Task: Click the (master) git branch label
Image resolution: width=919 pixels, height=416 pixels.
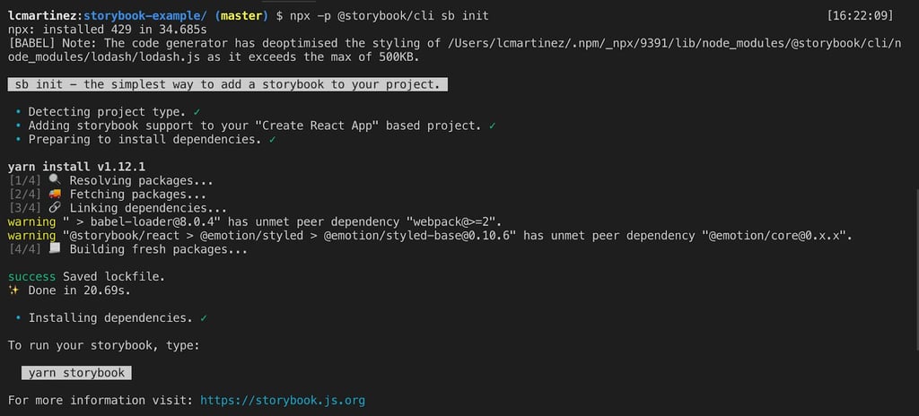Action: point(241,16)
